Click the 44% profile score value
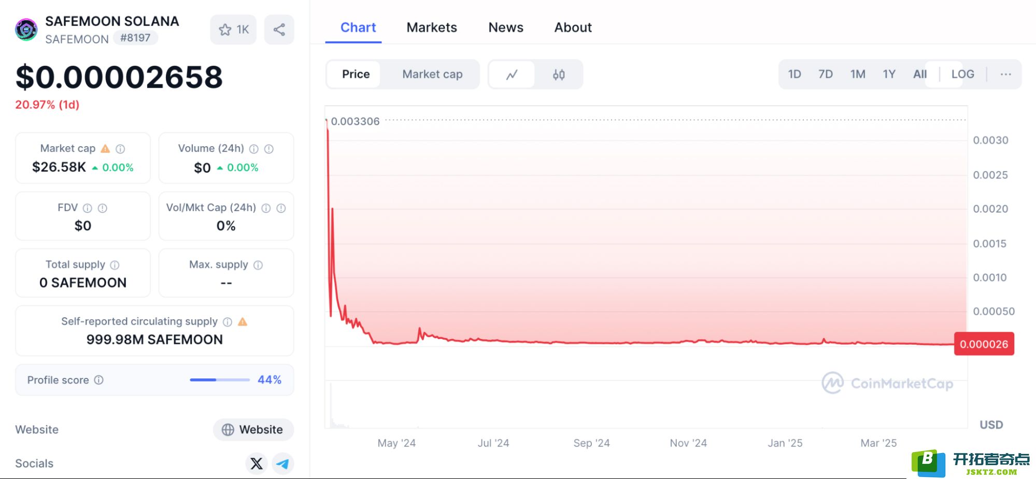The image size is (1036, 479). coord(269,380)
